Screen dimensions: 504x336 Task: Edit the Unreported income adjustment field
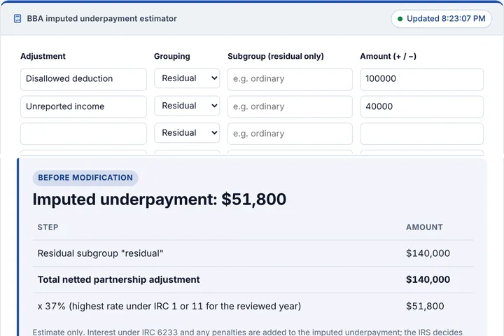click(x=83, y=106)
